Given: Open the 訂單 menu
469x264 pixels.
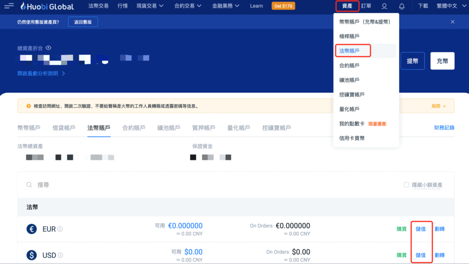Looking at the screenshot, I should pyautogui.click(x=366, y=6).
